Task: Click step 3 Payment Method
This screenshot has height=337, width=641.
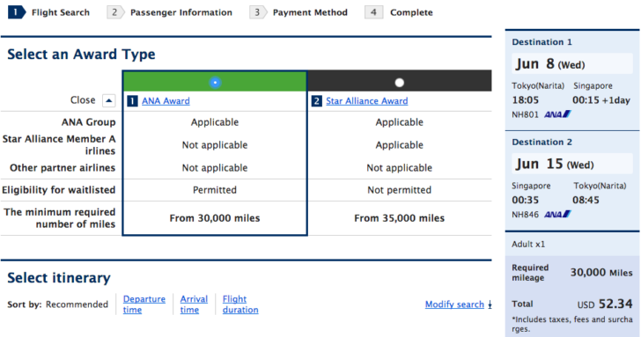Action: (298, 12)
